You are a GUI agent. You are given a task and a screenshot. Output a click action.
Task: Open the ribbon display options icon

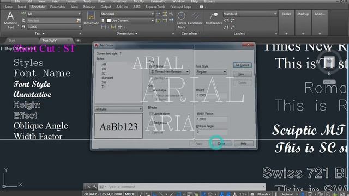[202, 7]
